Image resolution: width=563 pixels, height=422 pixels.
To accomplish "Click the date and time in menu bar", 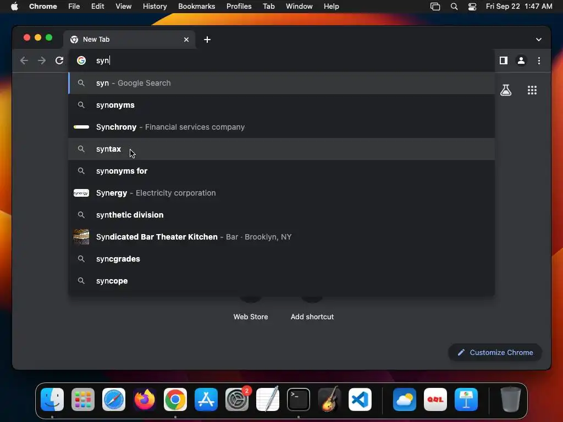I will 519,7.
